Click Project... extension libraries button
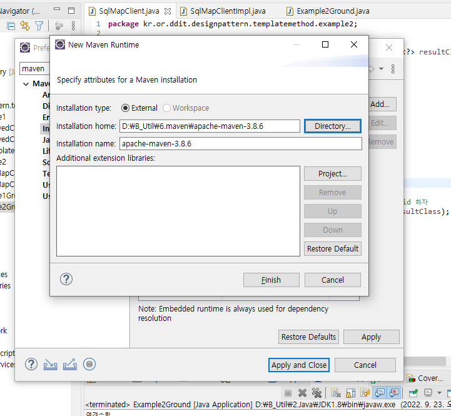 tap(333, 174)
